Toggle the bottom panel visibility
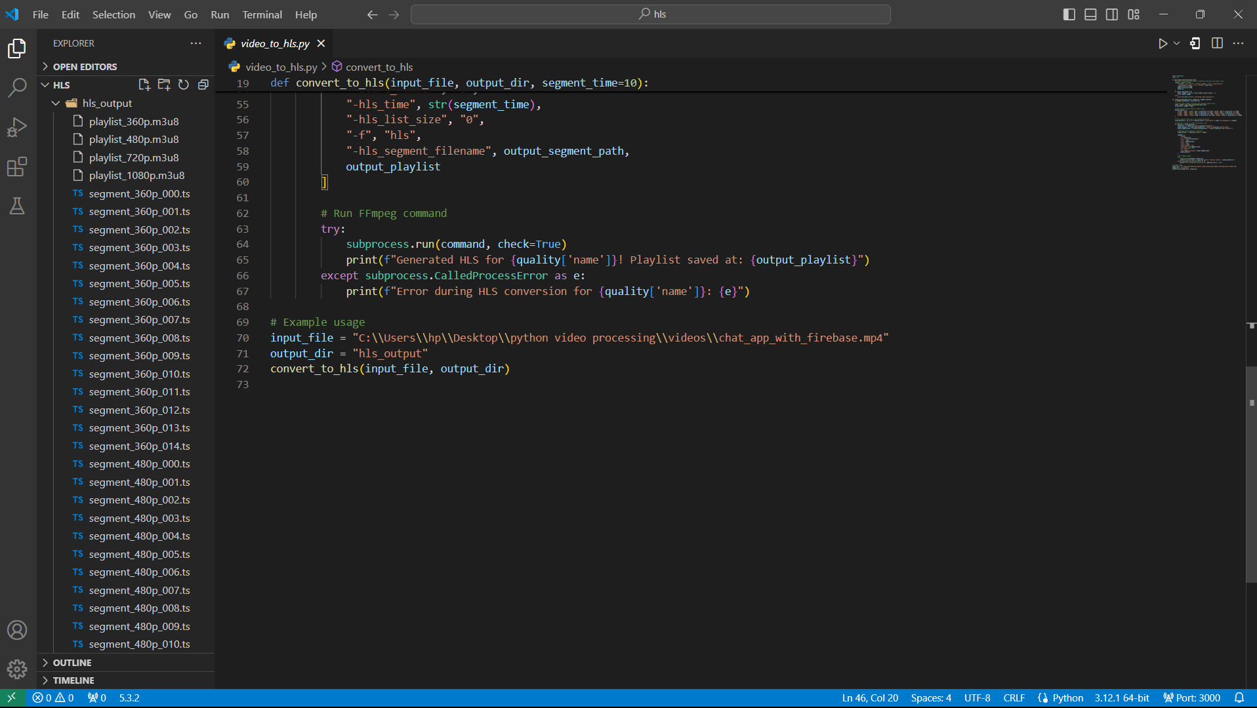1257x708 pixels. [x=1090, y=14]
